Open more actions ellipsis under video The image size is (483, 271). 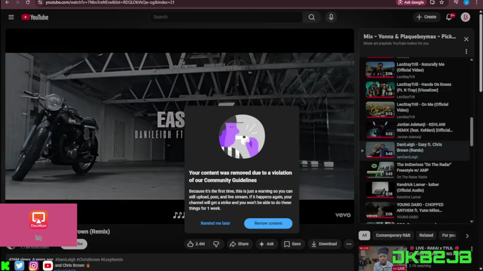point(349,244)
